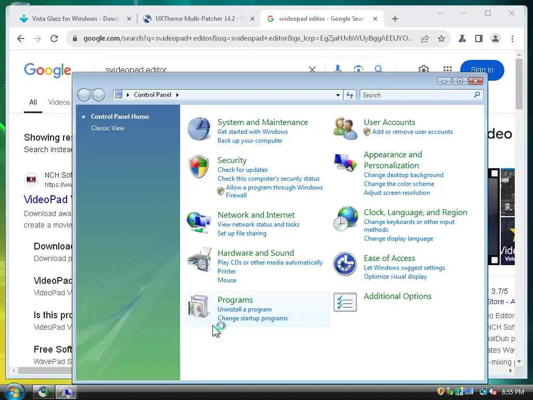Screen dimensions: 533x400
Task: Switch to UXTheme Multi-Patcher tab
Action: coord(198,19)
